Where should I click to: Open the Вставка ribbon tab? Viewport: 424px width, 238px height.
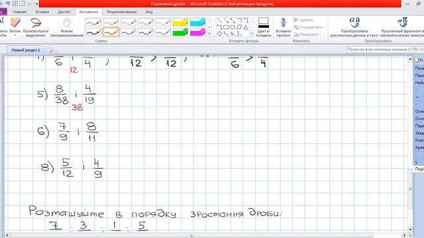(42, 12)
